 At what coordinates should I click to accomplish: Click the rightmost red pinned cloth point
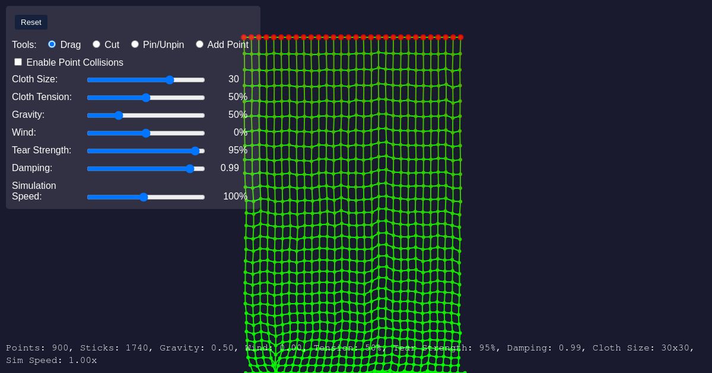point(460,37)
